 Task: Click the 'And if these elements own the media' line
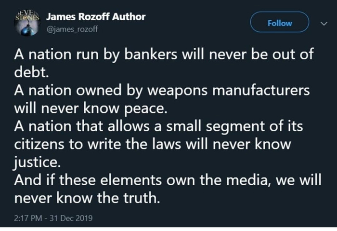(x=162, y=180)
